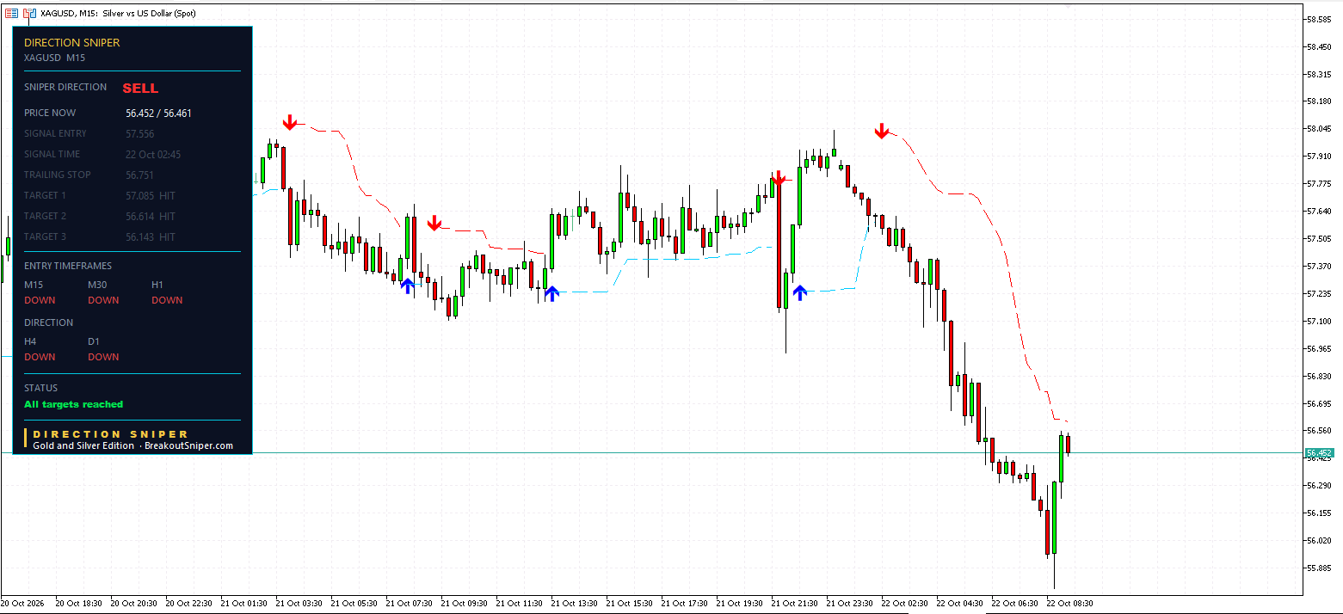Click the 22 Oct 08:30 time axis label

coord(1069,604)
